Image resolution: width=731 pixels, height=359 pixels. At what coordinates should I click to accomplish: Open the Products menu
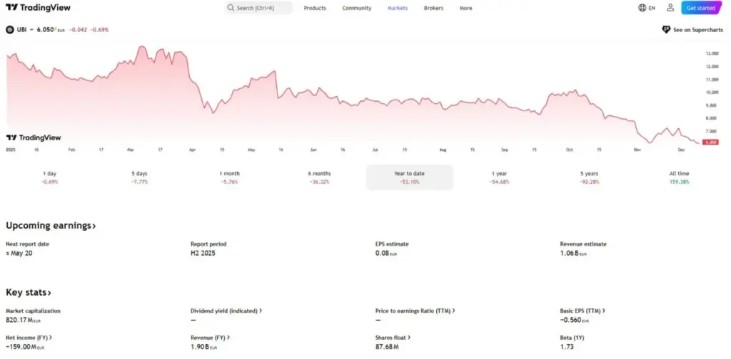(315, 8)
